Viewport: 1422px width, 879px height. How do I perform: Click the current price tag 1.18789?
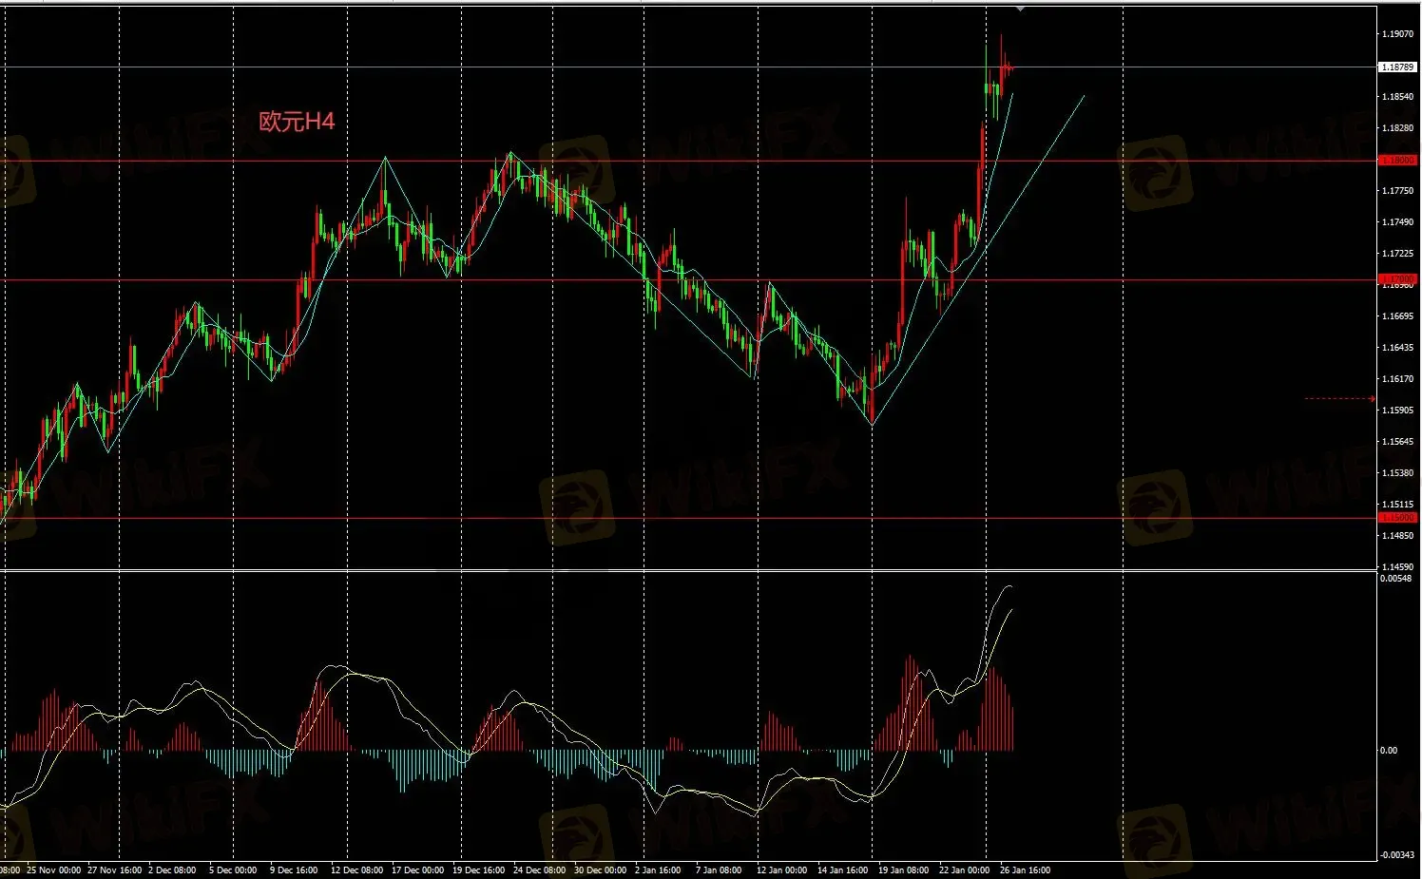1397,67
